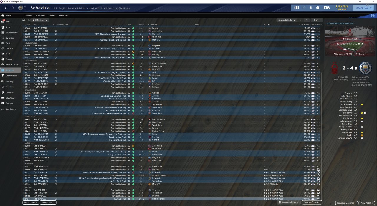
Task: Click the View Match button
Action: 367,203
